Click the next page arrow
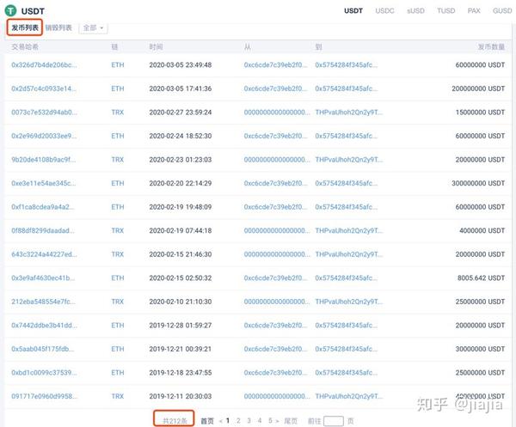Screen dimensions: 516x427 coord(278,421)
